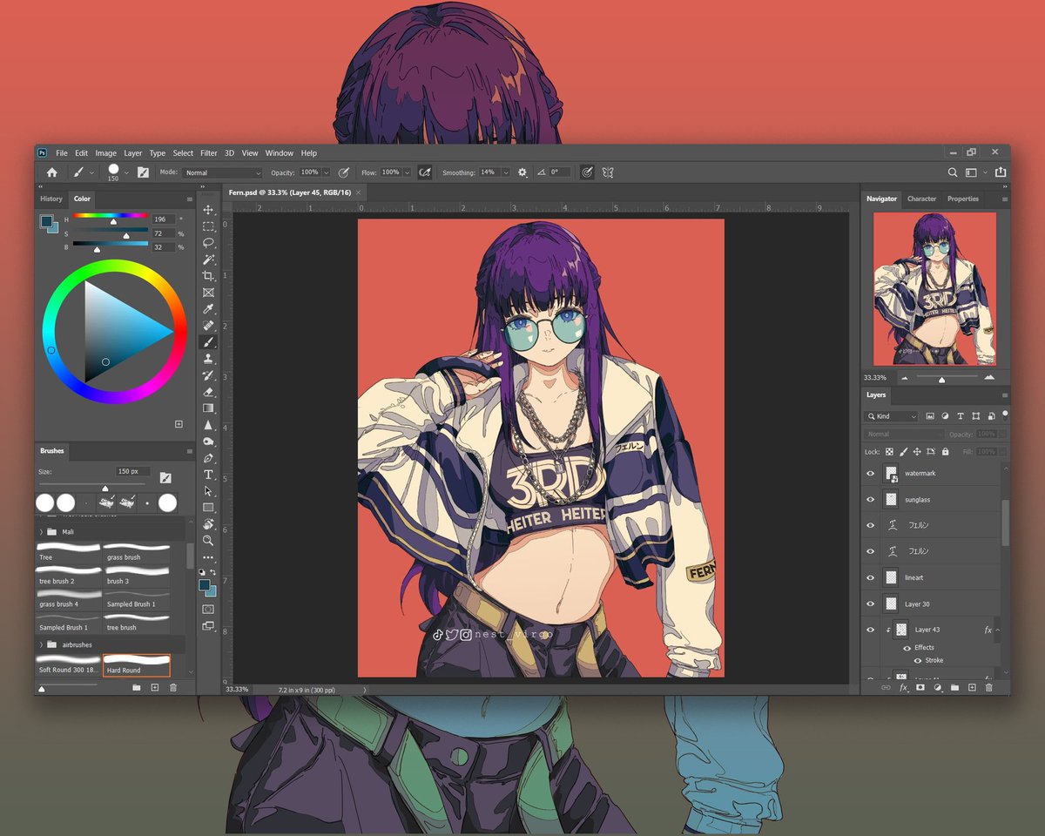Open the Image menu

(x=105, y=153)
